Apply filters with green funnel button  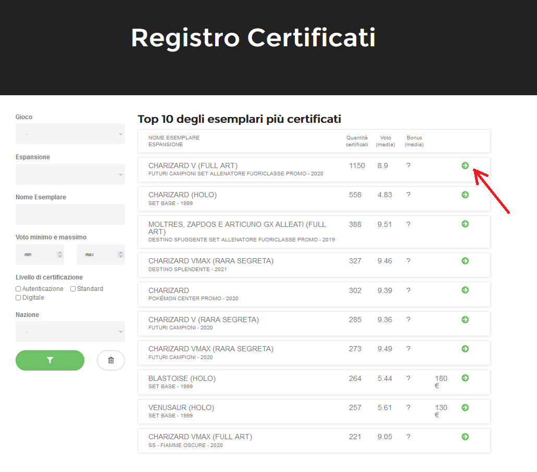(x=50, y=360)
